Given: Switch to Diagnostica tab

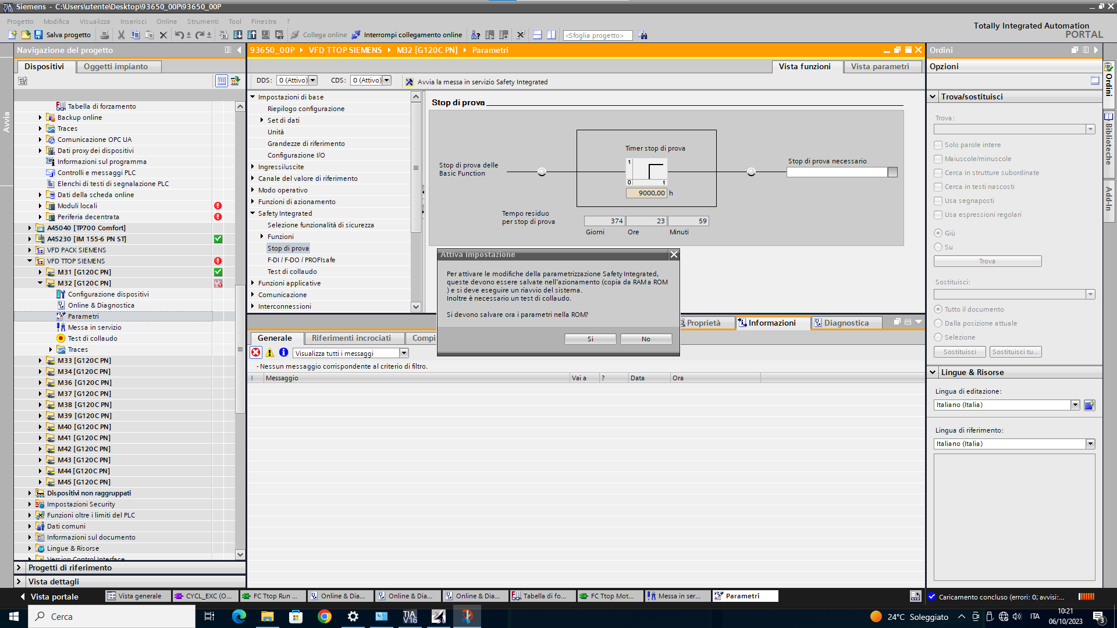Looking at the screenshot, I should pyautogui.click(x=846, y=323).
